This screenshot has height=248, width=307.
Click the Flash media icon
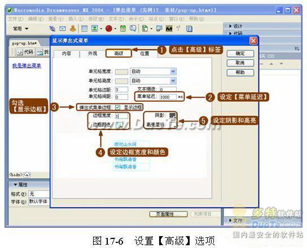(109, 29)
